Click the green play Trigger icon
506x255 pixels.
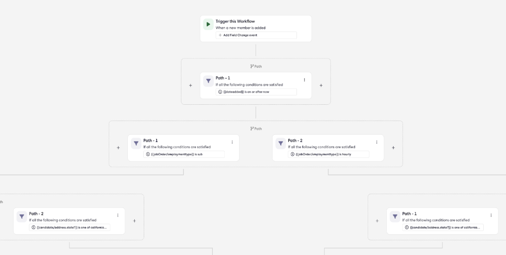tap(208, 24)
